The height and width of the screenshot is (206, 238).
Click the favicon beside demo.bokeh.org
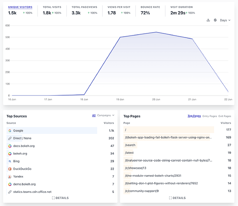pyautogui.click(x=10, y=184)
